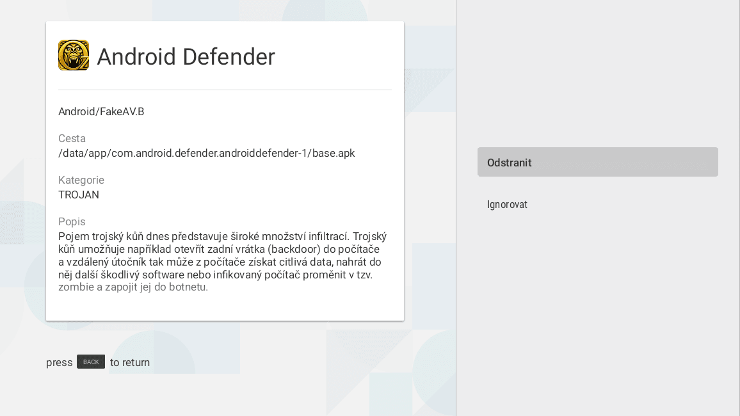Select the TROJAN category label
Screen dimensions: 740x416
79,195
